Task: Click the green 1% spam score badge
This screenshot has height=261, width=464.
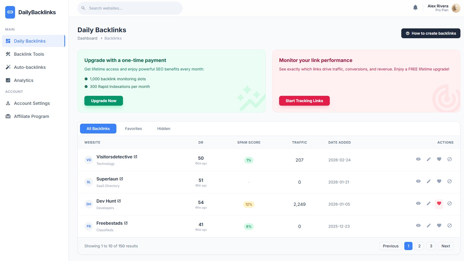Action: (x=249, y=160)
